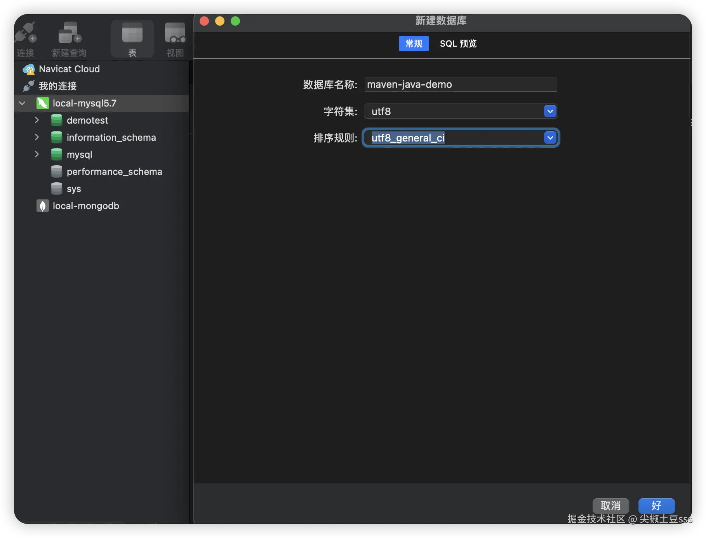Select performance_schema in the sidebar
The height and width of the screenshot is (538, 706).
[x=114, y=172]
